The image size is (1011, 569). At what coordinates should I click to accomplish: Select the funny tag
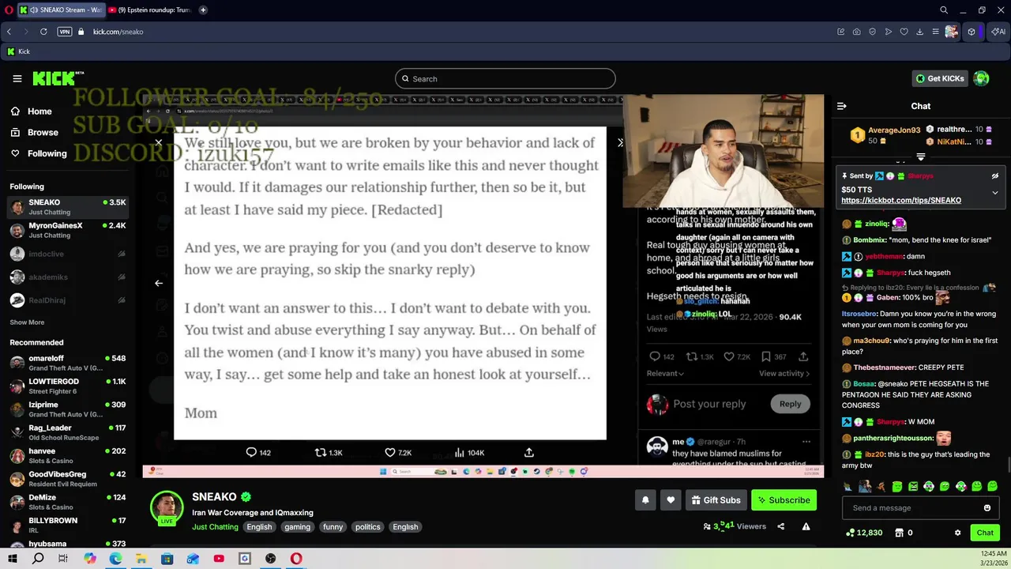click(x=333, y=527)
